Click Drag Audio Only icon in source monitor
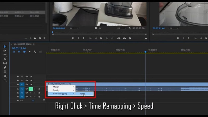The width and height of the screenshot is (208, 117). click(100, 28)
